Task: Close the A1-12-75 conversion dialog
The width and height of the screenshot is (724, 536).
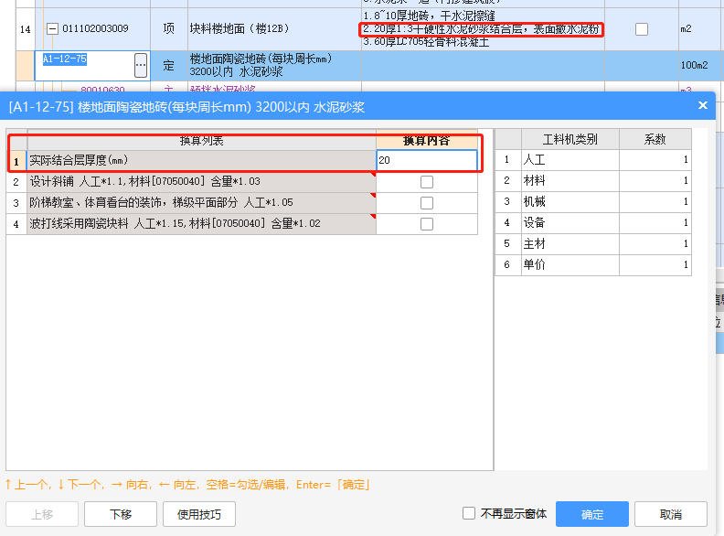Action: coord(702,106)
